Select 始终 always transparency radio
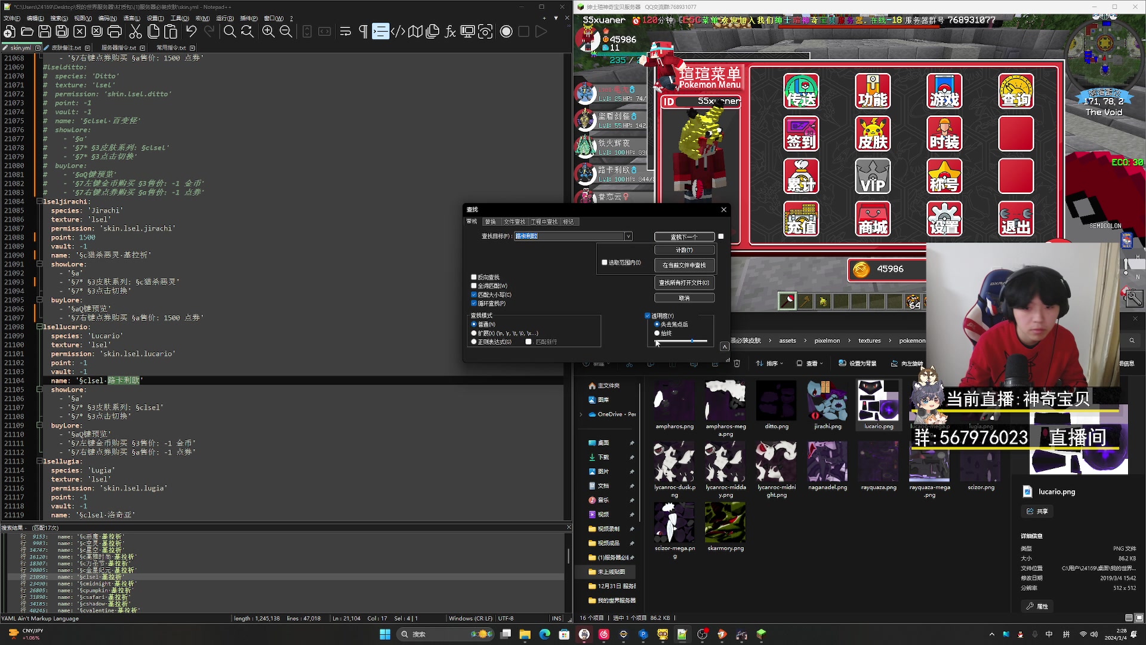This screenshot has width=1146, height=645. pos(657,333)
